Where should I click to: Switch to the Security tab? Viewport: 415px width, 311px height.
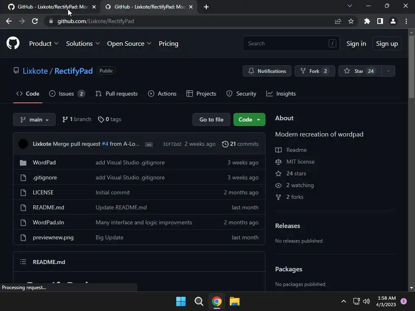241,94
